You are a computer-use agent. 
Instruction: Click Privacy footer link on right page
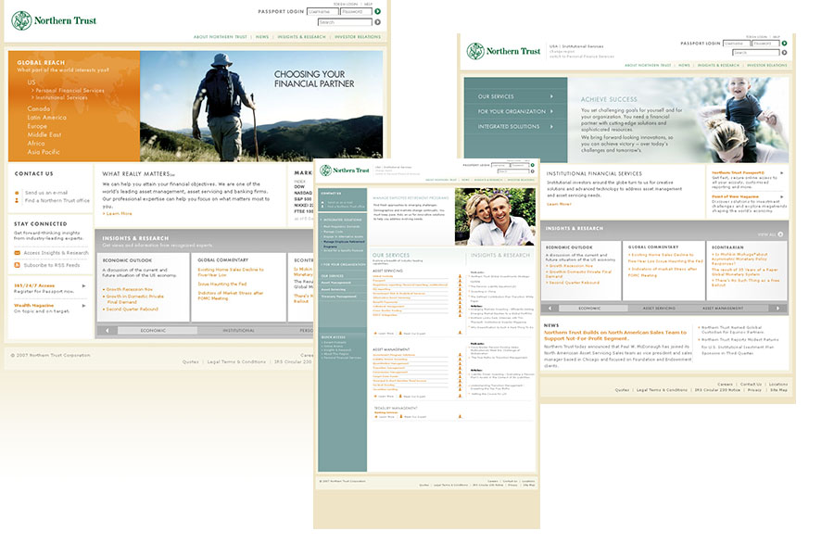(x=754, y=390)
